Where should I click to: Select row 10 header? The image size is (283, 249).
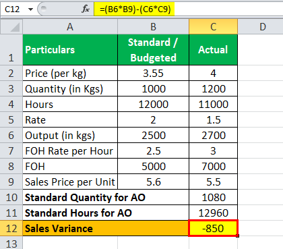pyautogui.click(x=11, y=197)
